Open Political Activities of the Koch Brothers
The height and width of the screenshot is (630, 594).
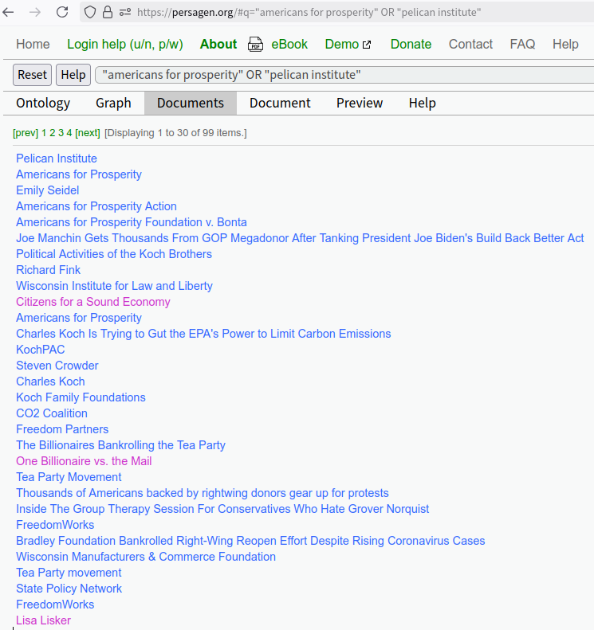pos(114,254)
